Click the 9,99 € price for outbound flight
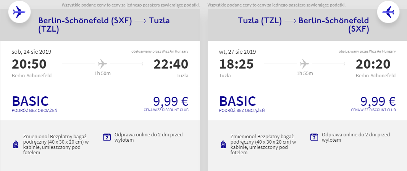 pos(171,101)
